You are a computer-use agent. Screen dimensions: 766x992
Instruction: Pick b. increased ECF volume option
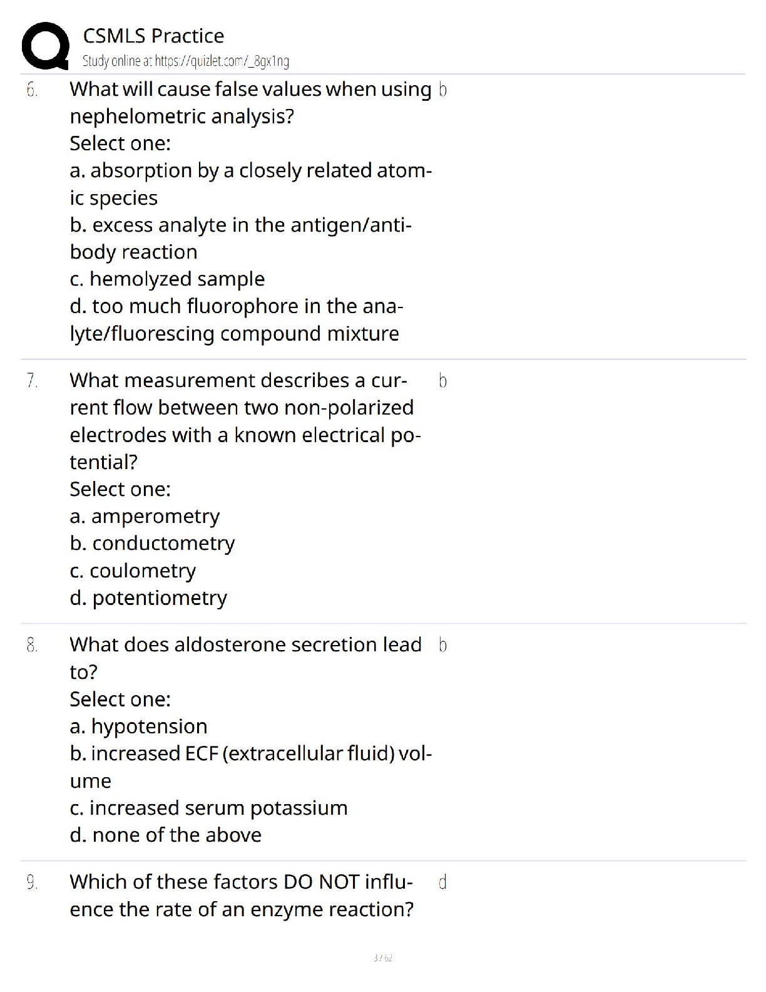(250, 753)
